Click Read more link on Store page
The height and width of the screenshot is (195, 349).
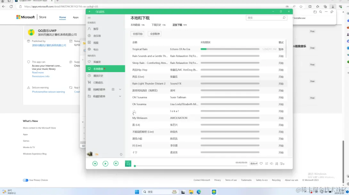point(38,72)
